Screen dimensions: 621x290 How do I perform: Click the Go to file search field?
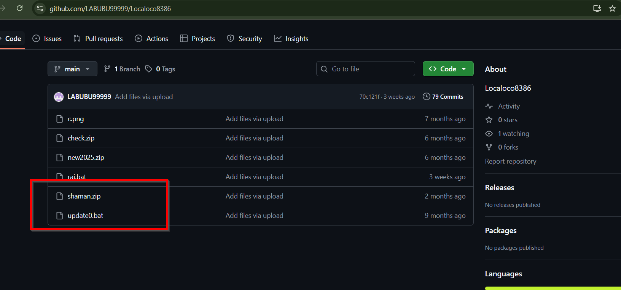pos(366,69)
